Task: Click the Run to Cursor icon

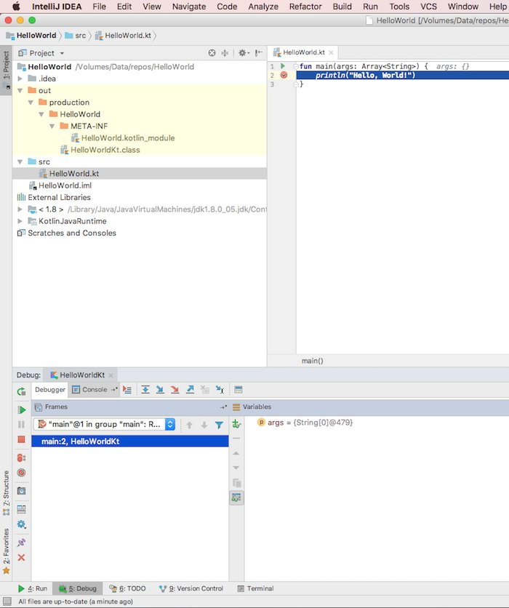Action: (220, 390)
